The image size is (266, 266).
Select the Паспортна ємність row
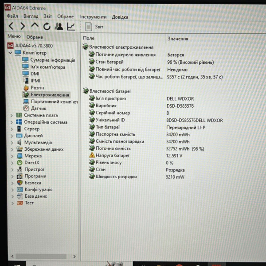click(139, 134)
